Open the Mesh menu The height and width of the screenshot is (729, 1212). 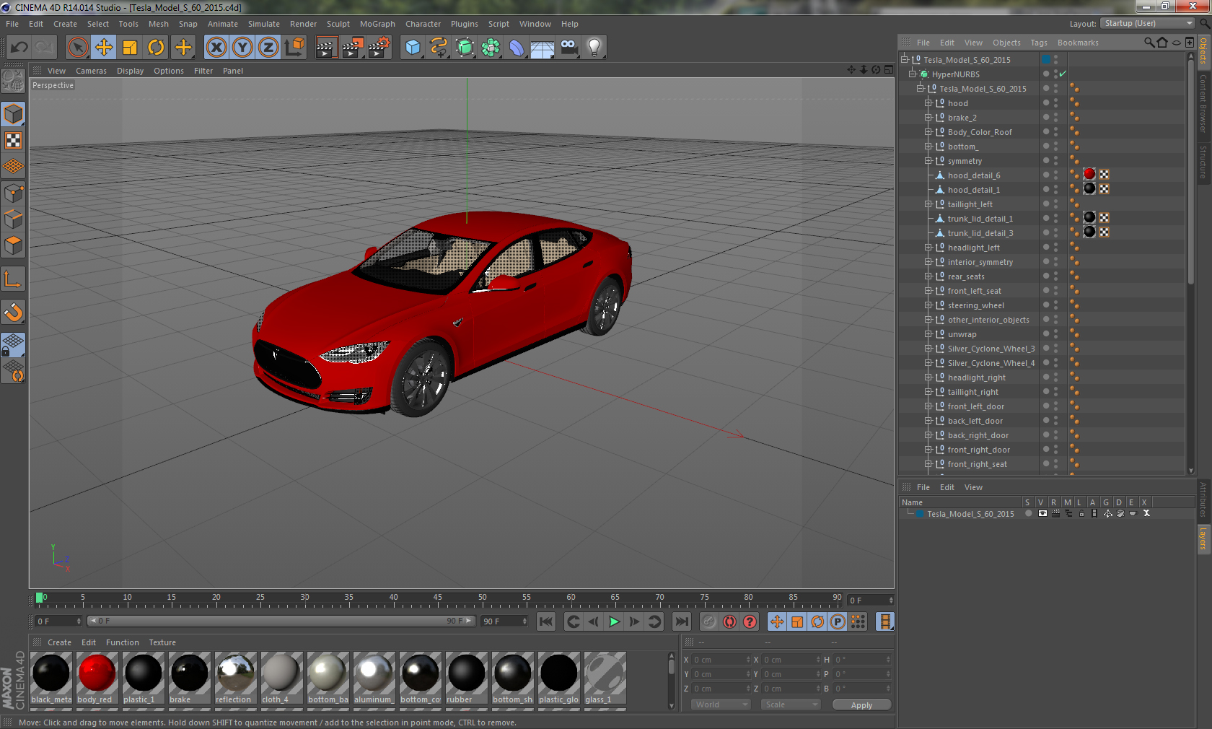158,24
